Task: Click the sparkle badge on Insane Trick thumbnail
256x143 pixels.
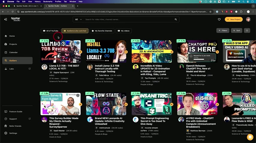Action: 171,105
